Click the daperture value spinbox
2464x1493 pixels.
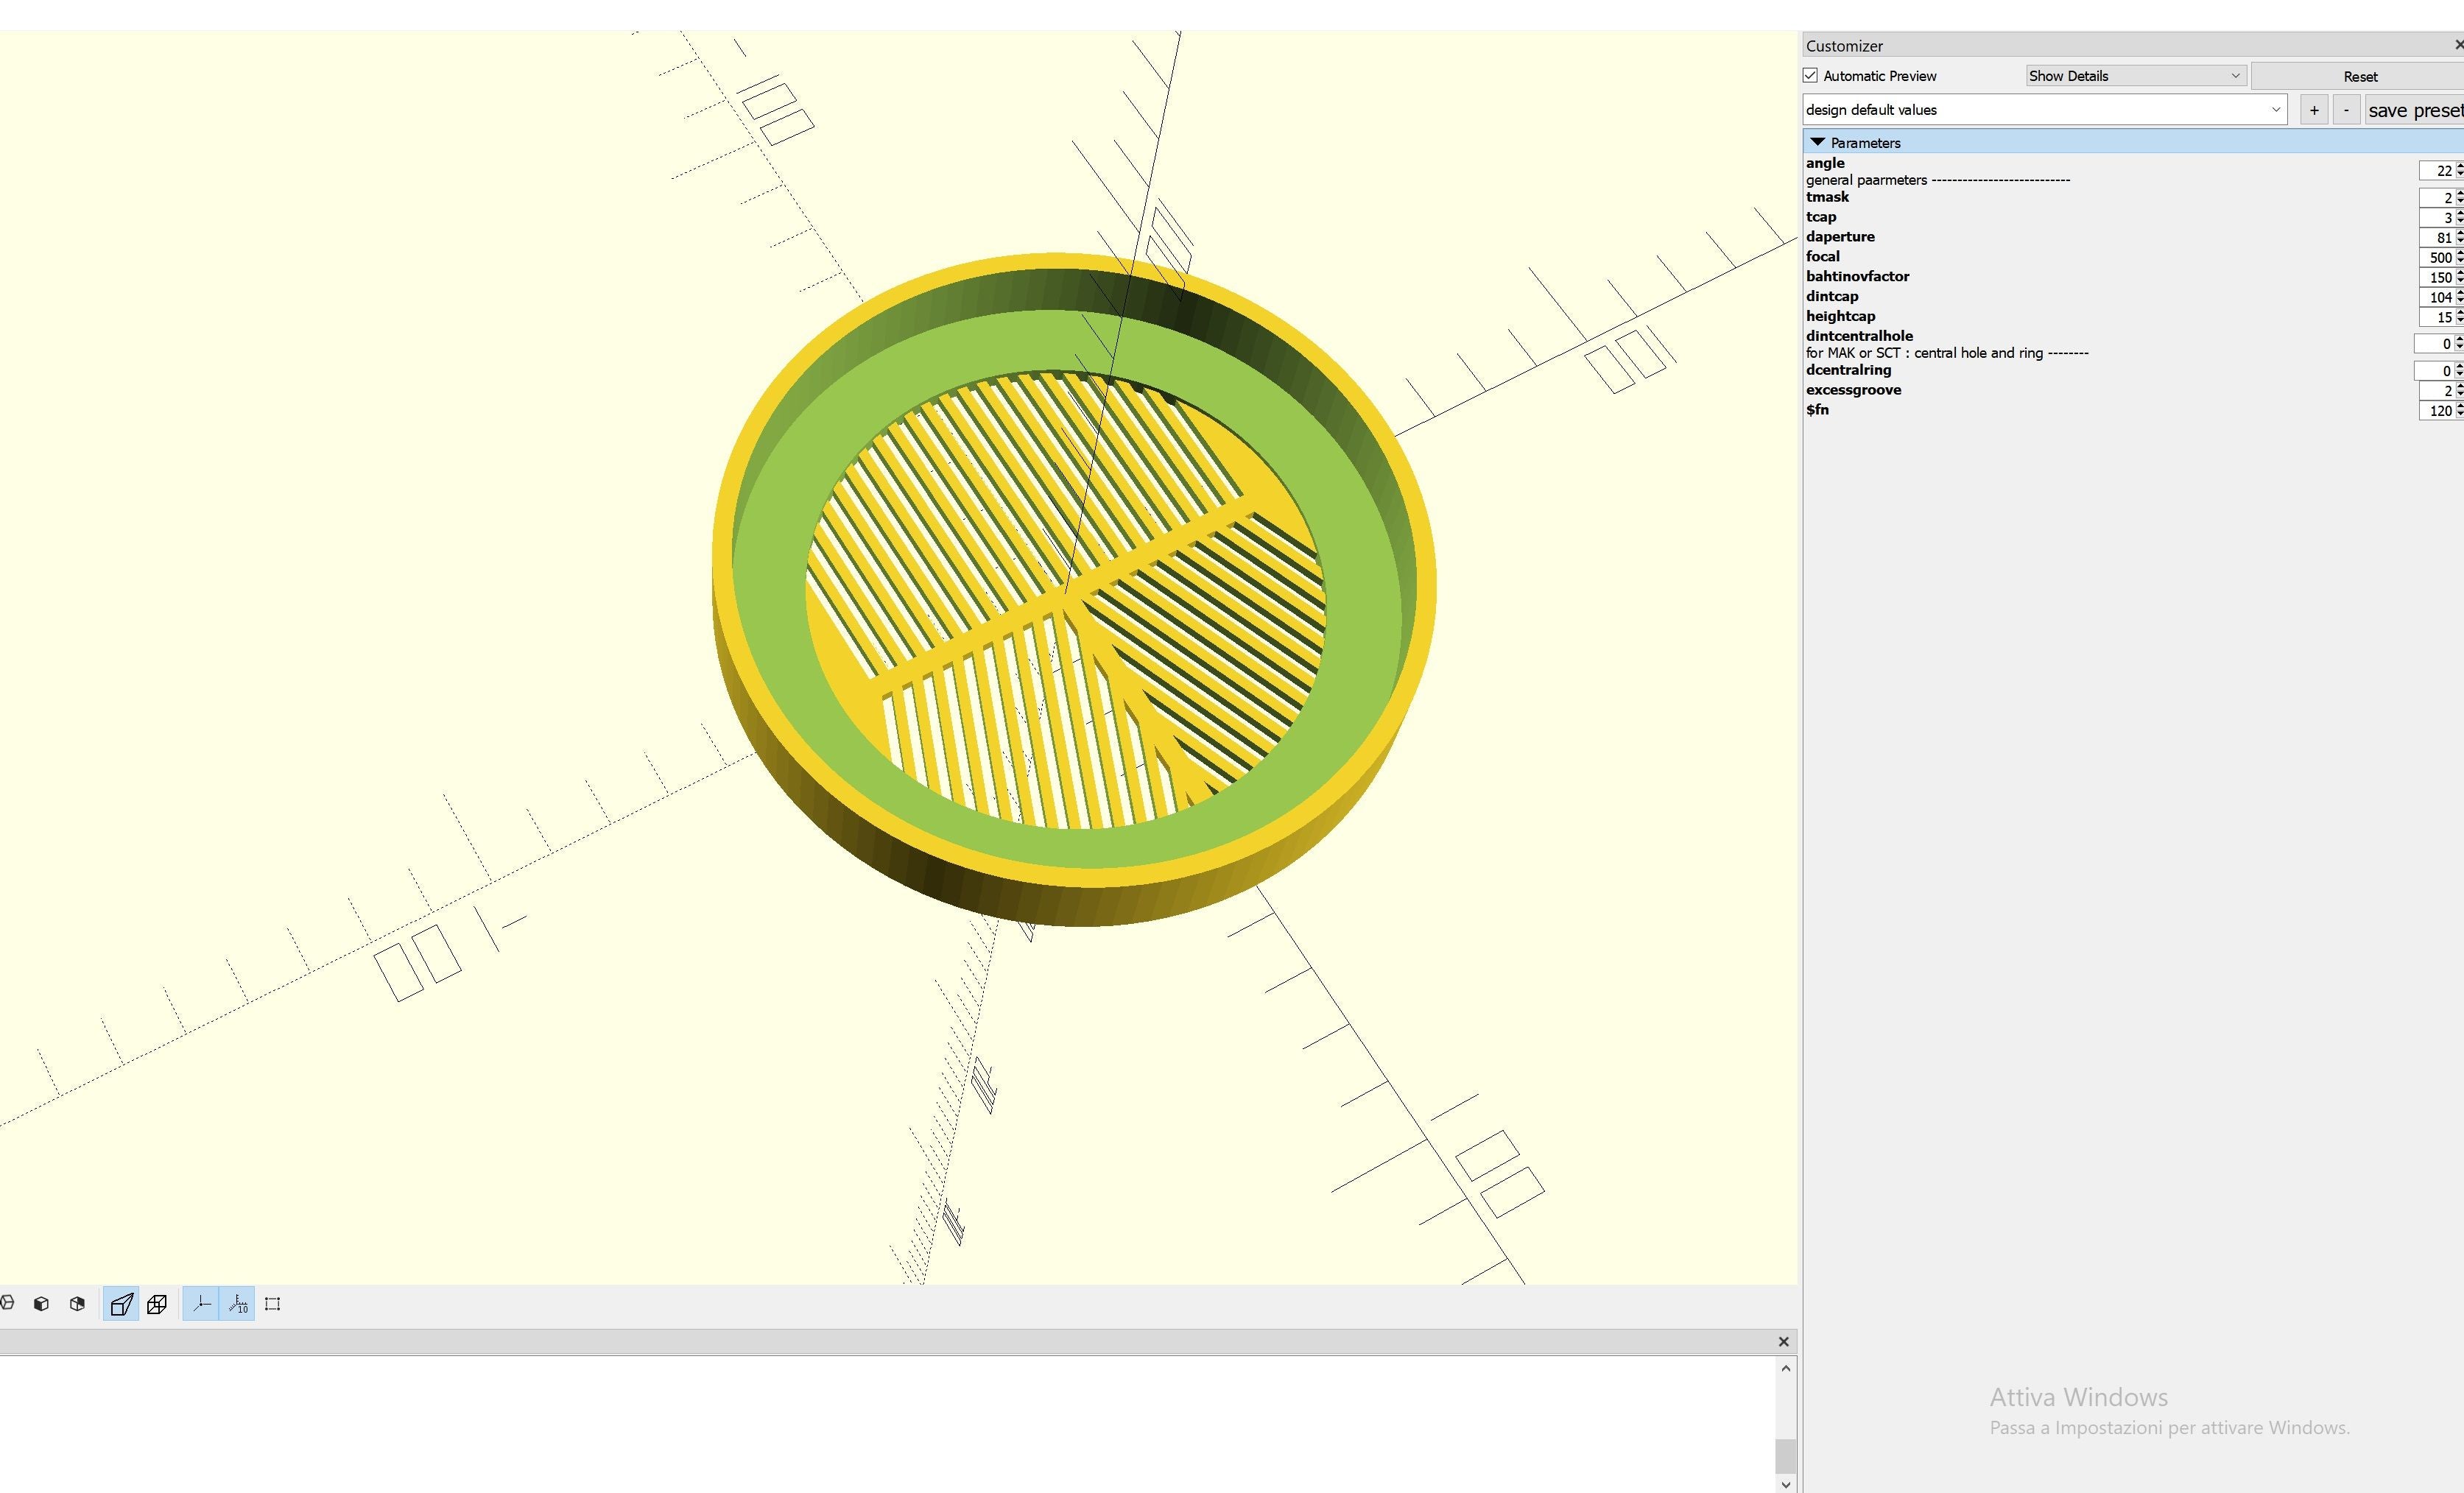(x=2435, y=238)
